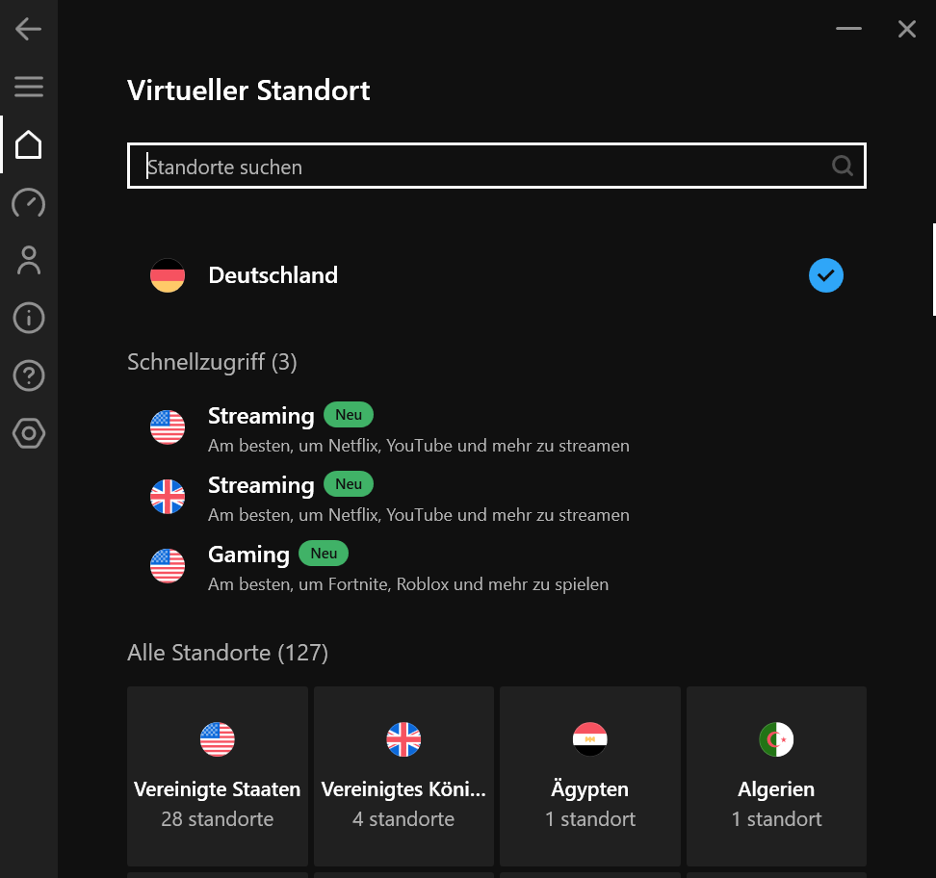The image size is (936, 878).
Task: Open the Vereinigte Staaten location card
Action: 218,776
